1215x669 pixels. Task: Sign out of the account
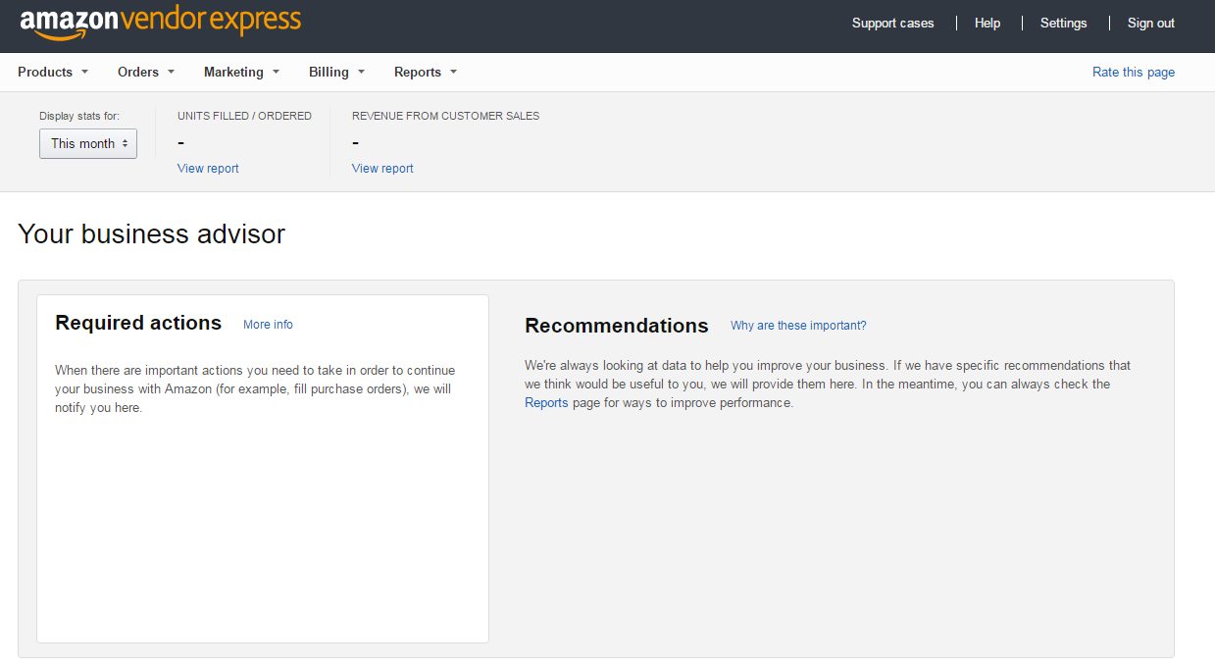1150,23
